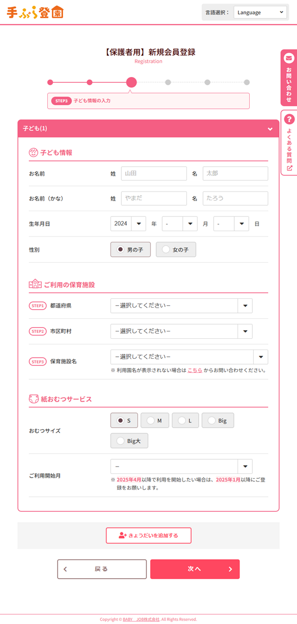Choose the Big大 diaper size
This screenshot has width=297, height=624.
129,441
